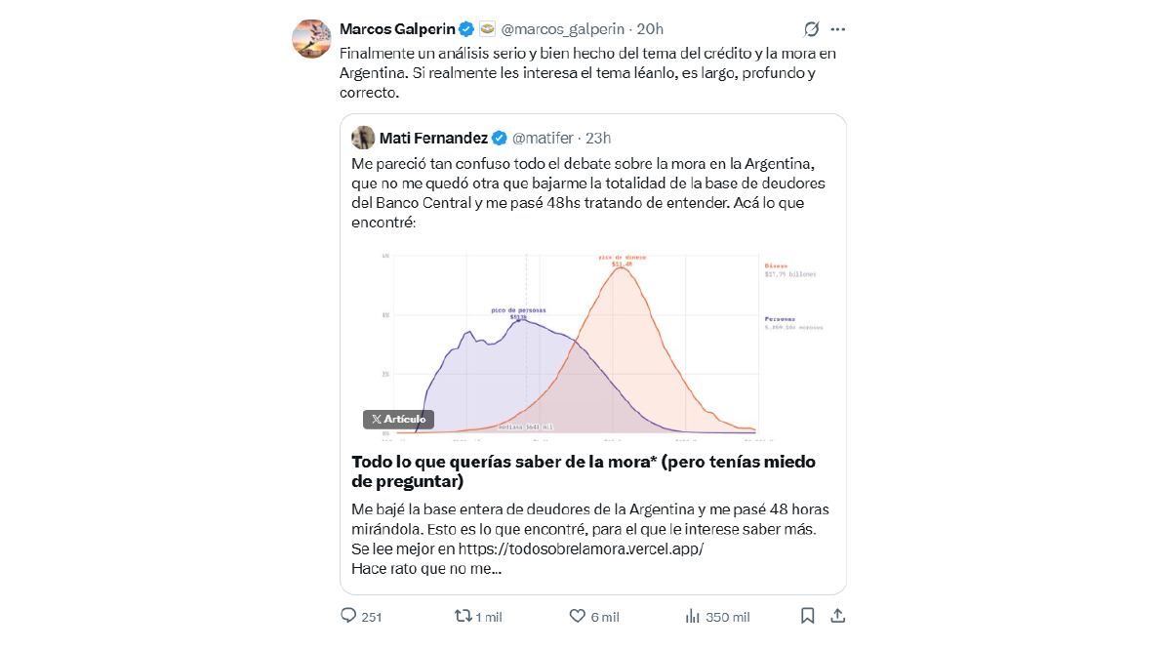Screen dimensions: 1170x650
Task: Open @marcos_galperin handle link
Action: pyautogui.click(x=563, y=29)
